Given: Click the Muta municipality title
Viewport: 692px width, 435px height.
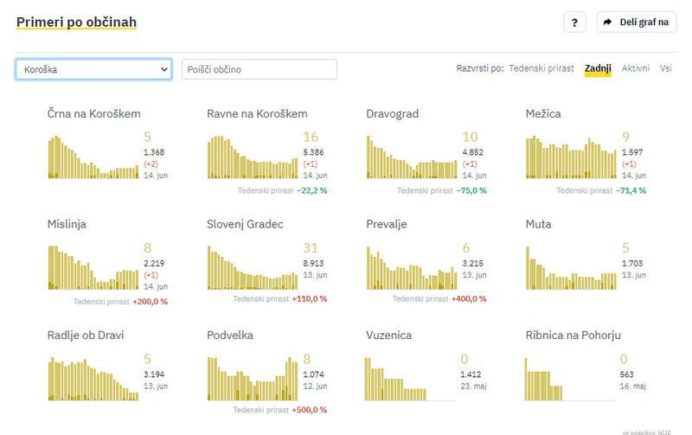Looking at the screenshot, I should click(538, 225).
